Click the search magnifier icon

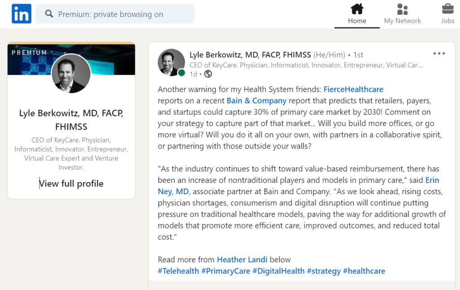coord(49,14)
